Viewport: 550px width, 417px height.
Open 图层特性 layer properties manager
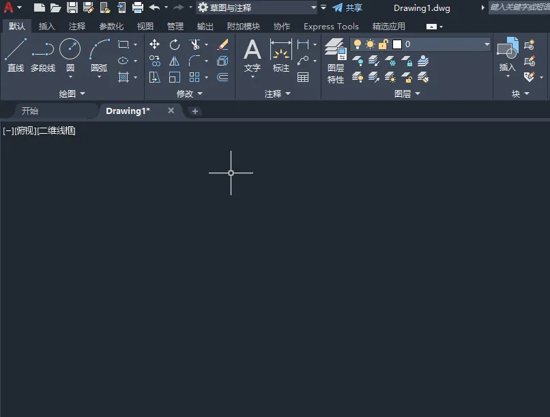(336, 61)
